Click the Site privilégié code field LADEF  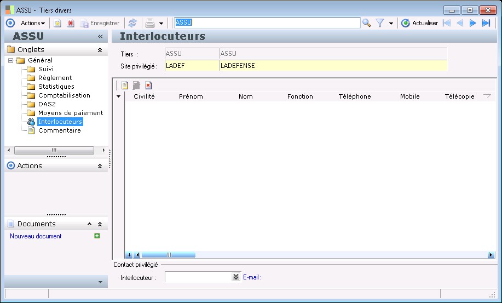[x=192, y=66]
